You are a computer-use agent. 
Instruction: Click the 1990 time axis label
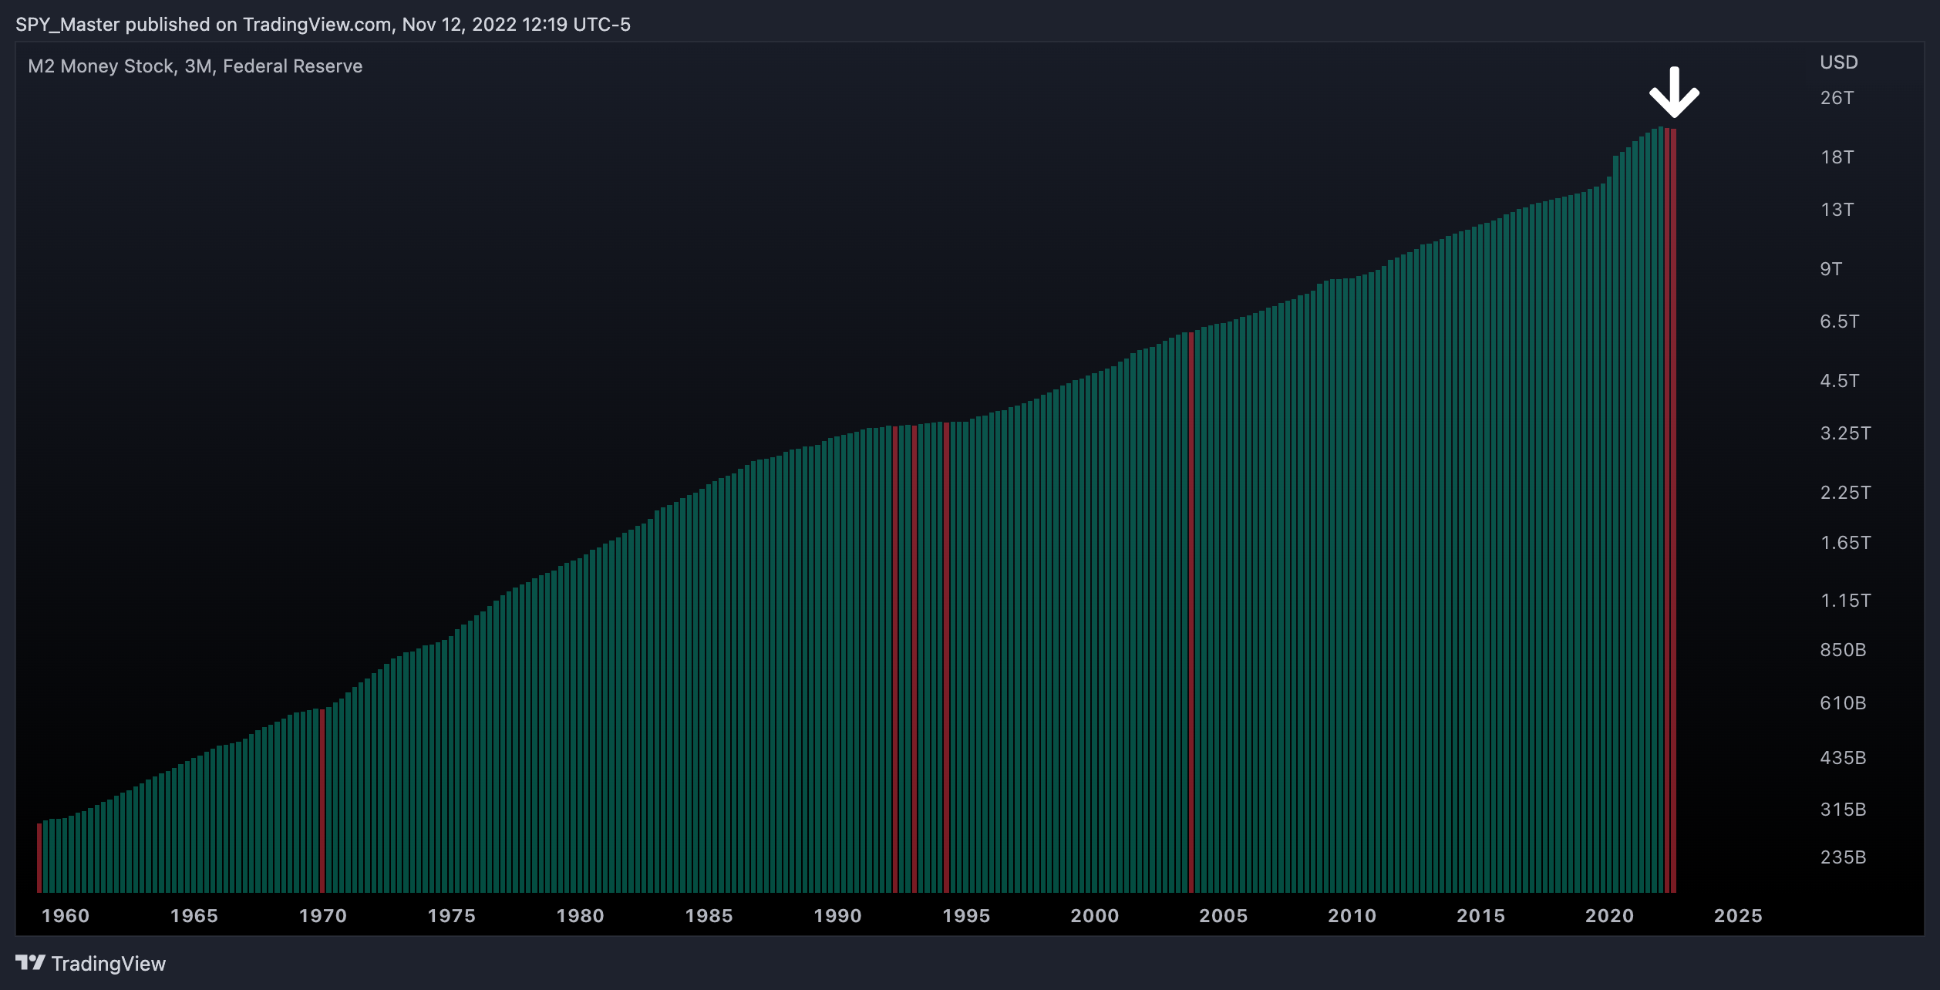click(x=838, y=916)
